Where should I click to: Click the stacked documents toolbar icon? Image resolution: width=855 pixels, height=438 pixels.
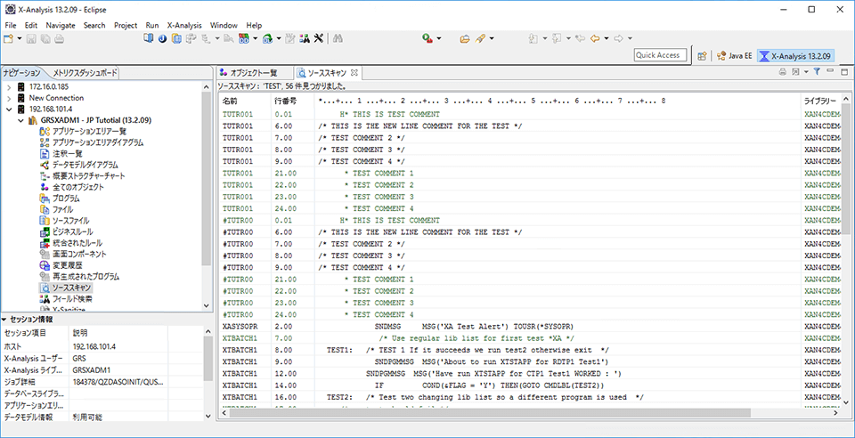point(176,38)
